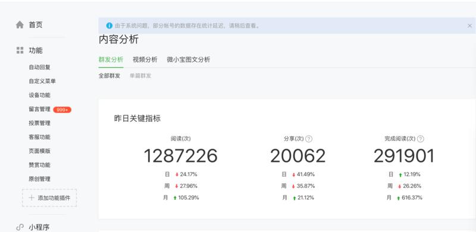Click the 完成阅读(次) metric label
The width and height of the screenshot is (476, 232).
[400, 139]
